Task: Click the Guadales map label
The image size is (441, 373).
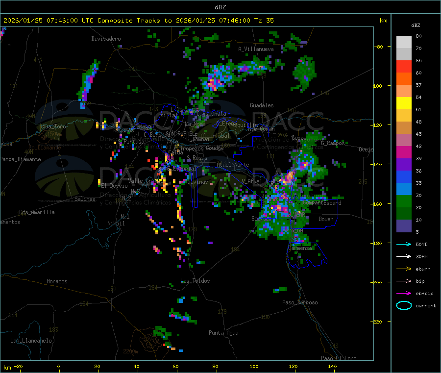Action: pyautogui.click(x=262, y=105)
